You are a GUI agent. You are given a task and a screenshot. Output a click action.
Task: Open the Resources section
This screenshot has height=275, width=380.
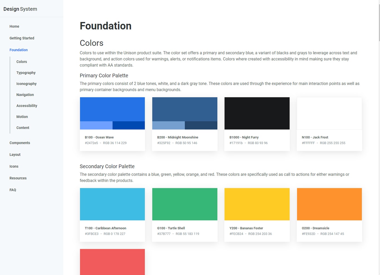(x=18, y=178)
